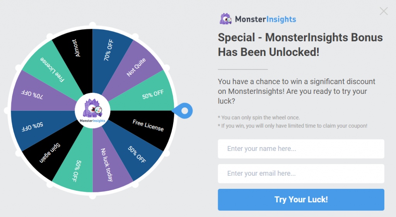This screenshot has height=217, width=396.
Task: Click the blue wheel pointer marker
Action: [183, 111]
